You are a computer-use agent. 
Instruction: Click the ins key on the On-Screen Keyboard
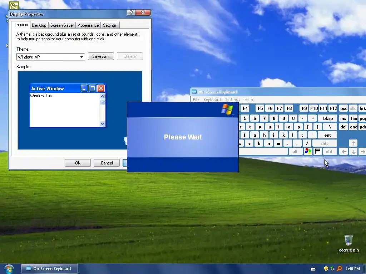(343, 118)
